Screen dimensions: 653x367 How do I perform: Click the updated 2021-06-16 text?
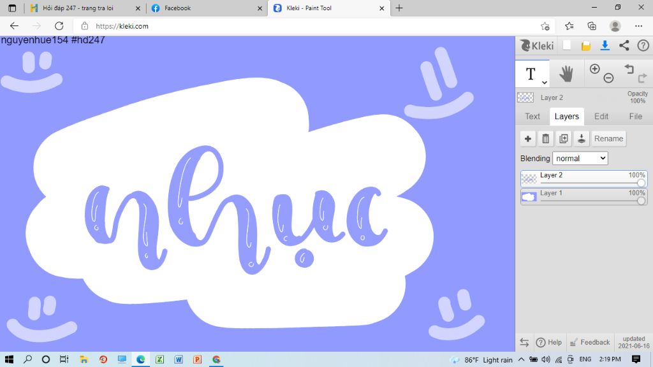click(x=633, y=342)
